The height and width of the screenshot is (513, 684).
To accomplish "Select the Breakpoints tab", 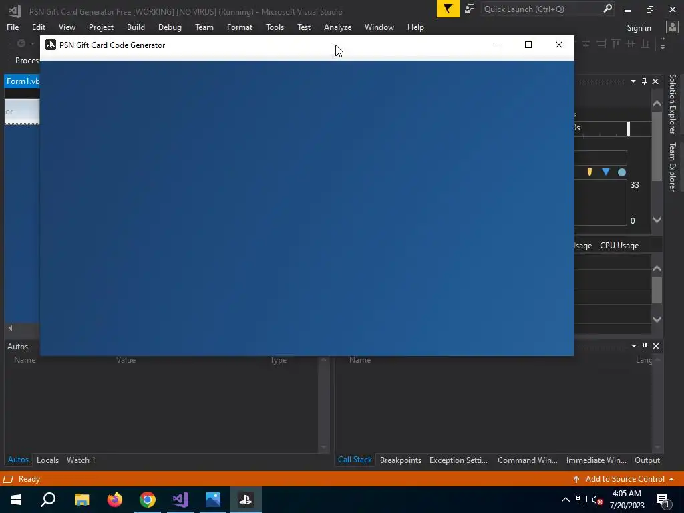I will click(401, 460).
